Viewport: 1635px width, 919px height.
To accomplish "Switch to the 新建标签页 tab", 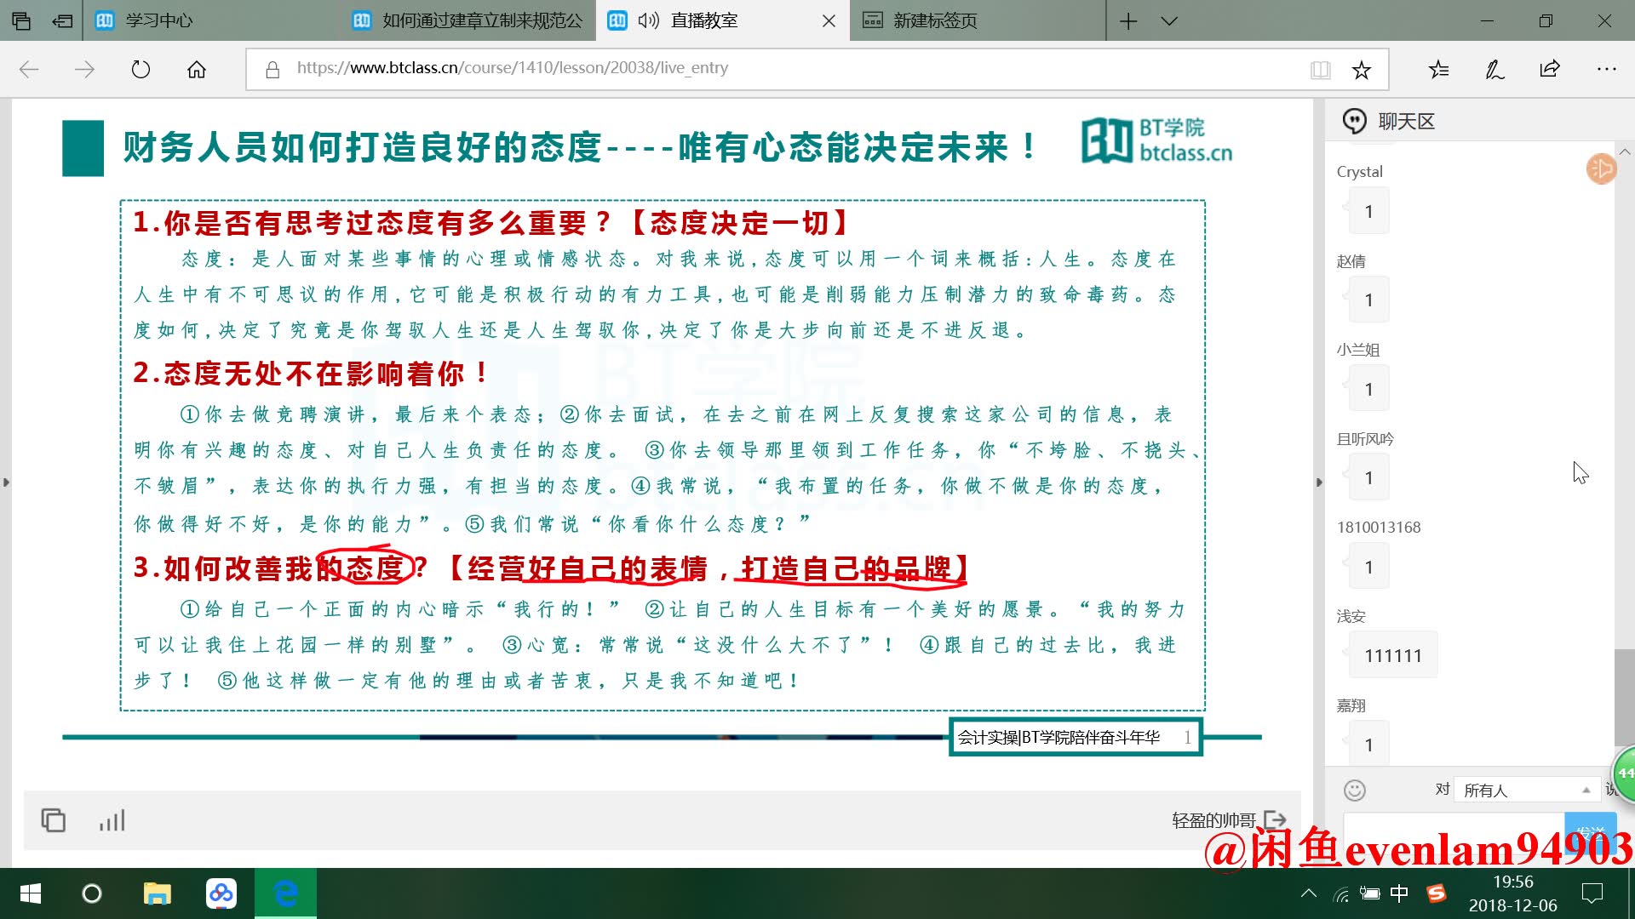I will [x=978, y=20].
